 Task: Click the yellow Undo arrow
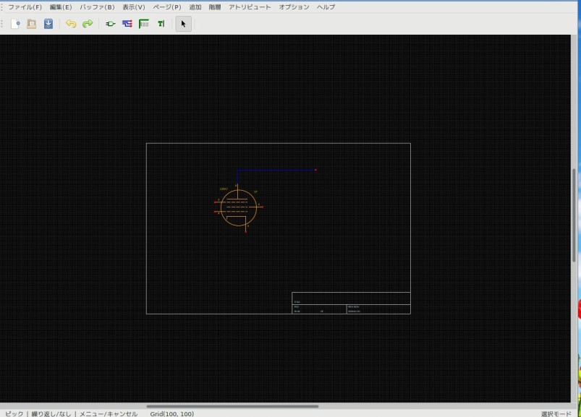pos(71,24)
